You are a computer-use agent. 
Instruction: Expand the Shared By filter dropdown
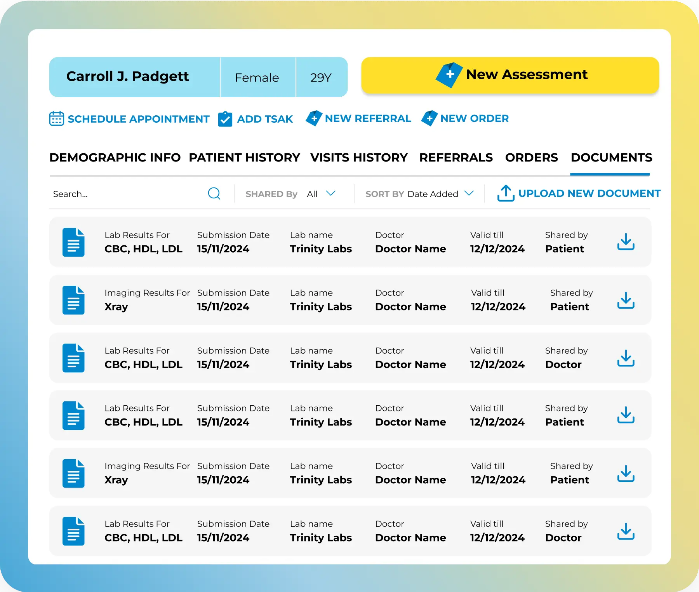330,193
